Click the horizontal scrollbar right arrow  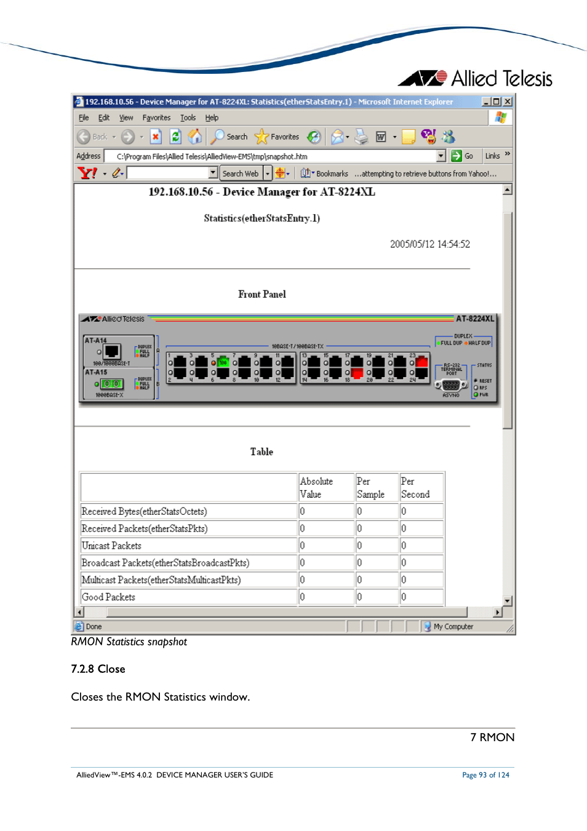498,612
